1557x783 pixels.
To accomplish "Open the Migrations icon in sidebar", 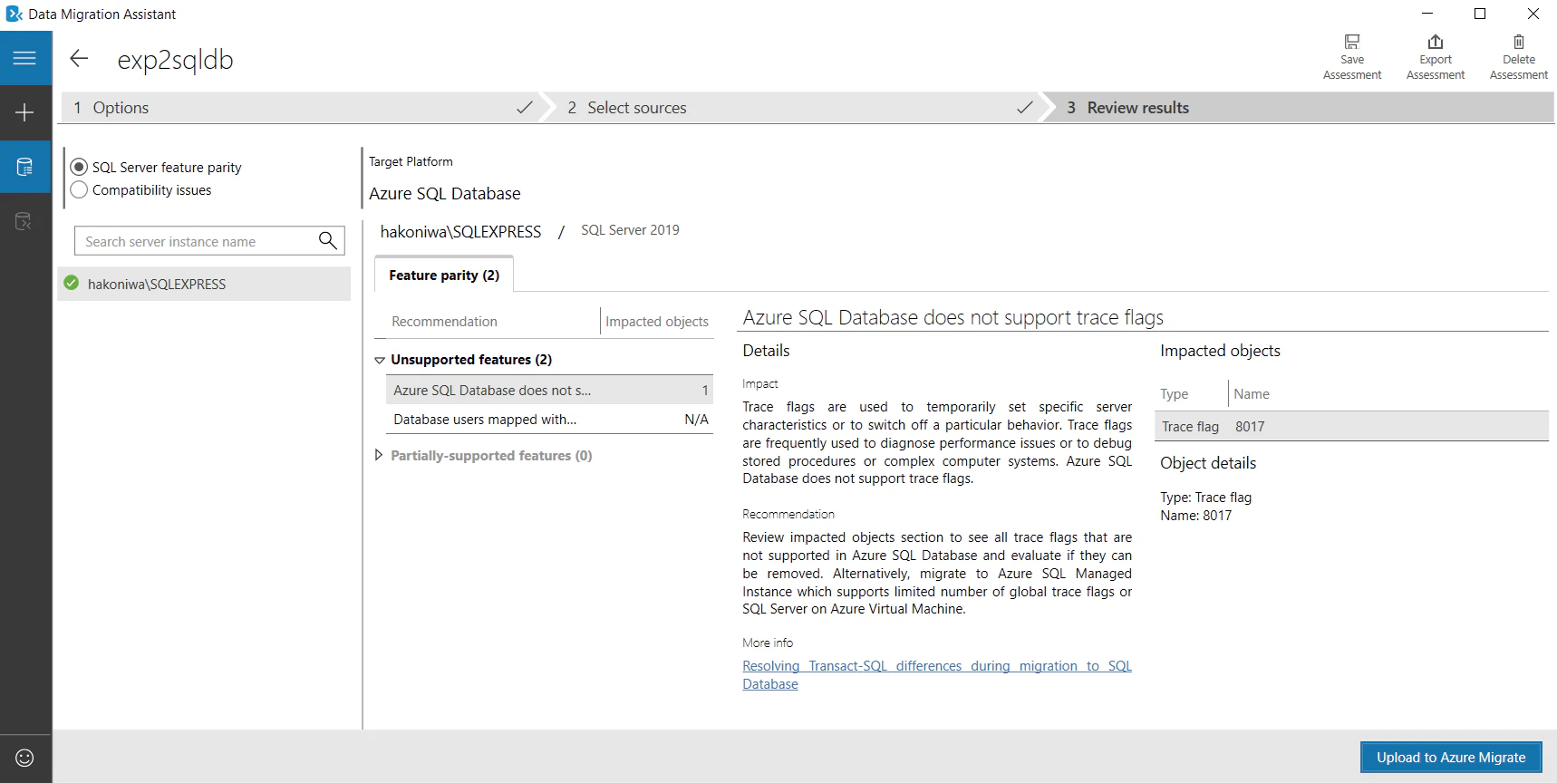I will tap(25, 221).
